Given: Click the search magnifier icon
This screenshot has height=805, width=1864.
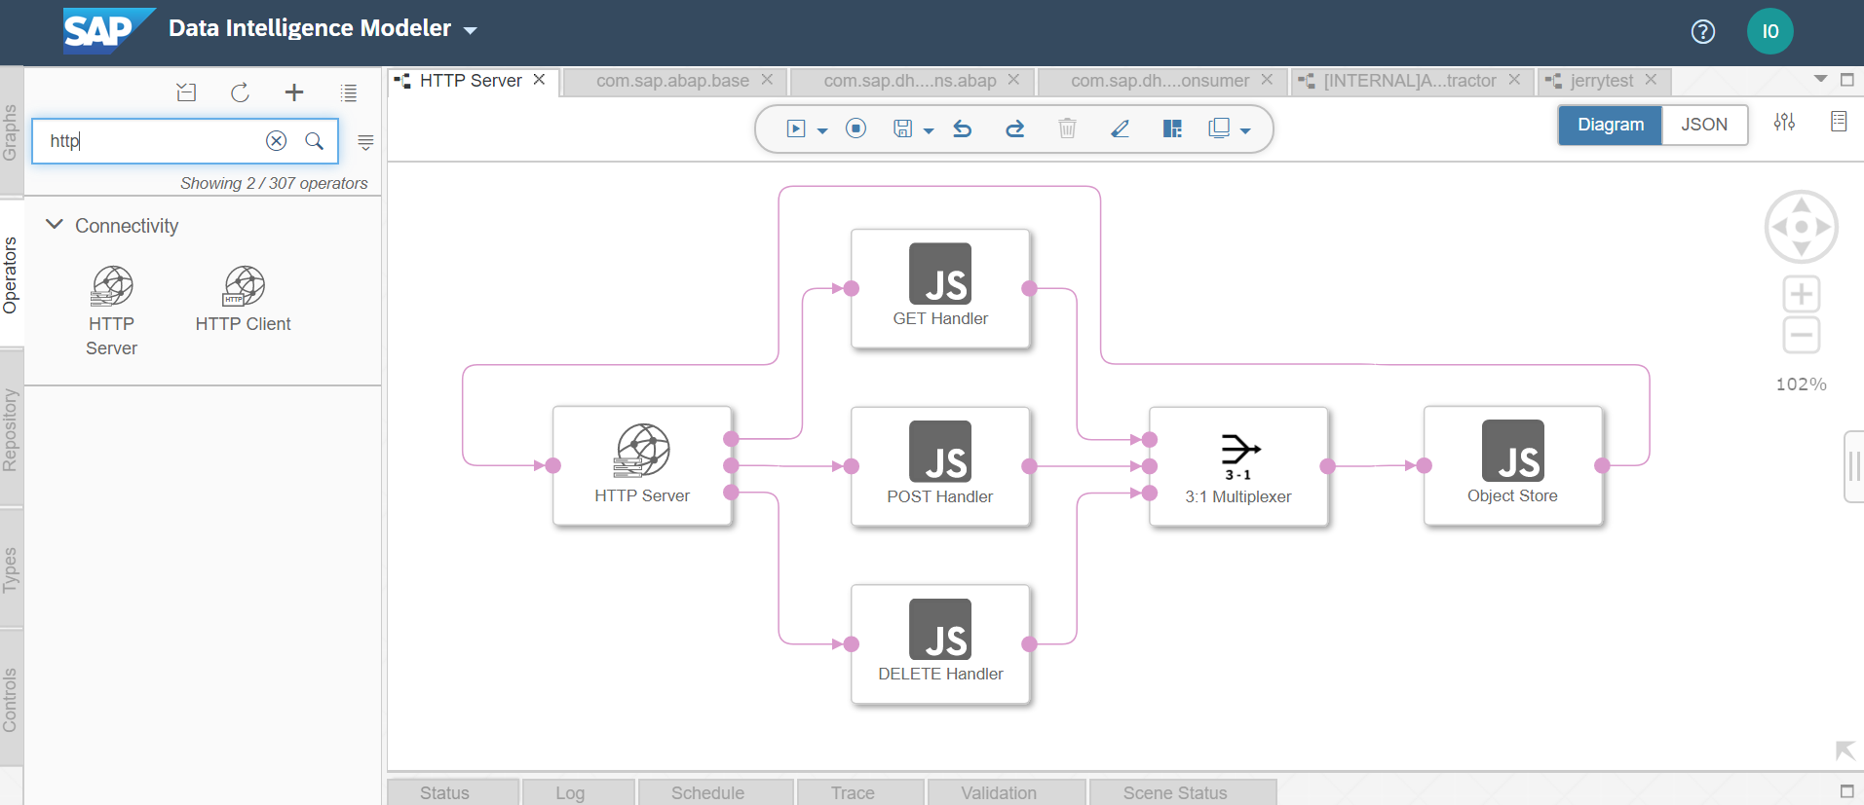Looking at the screenshot, I should [x=314, y=141].
